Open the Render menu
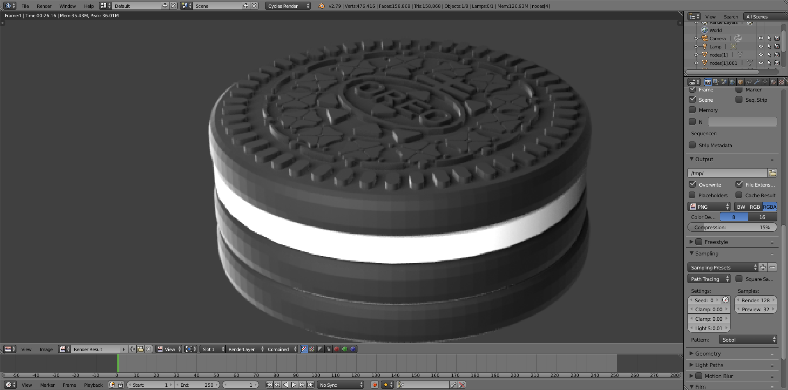The width and height of the screenshot is (788, 390). (x=44, y=6)
